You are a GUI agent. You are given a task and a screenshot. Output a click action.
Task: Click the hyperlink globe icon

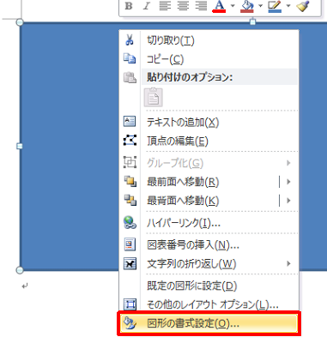[130, 222]
